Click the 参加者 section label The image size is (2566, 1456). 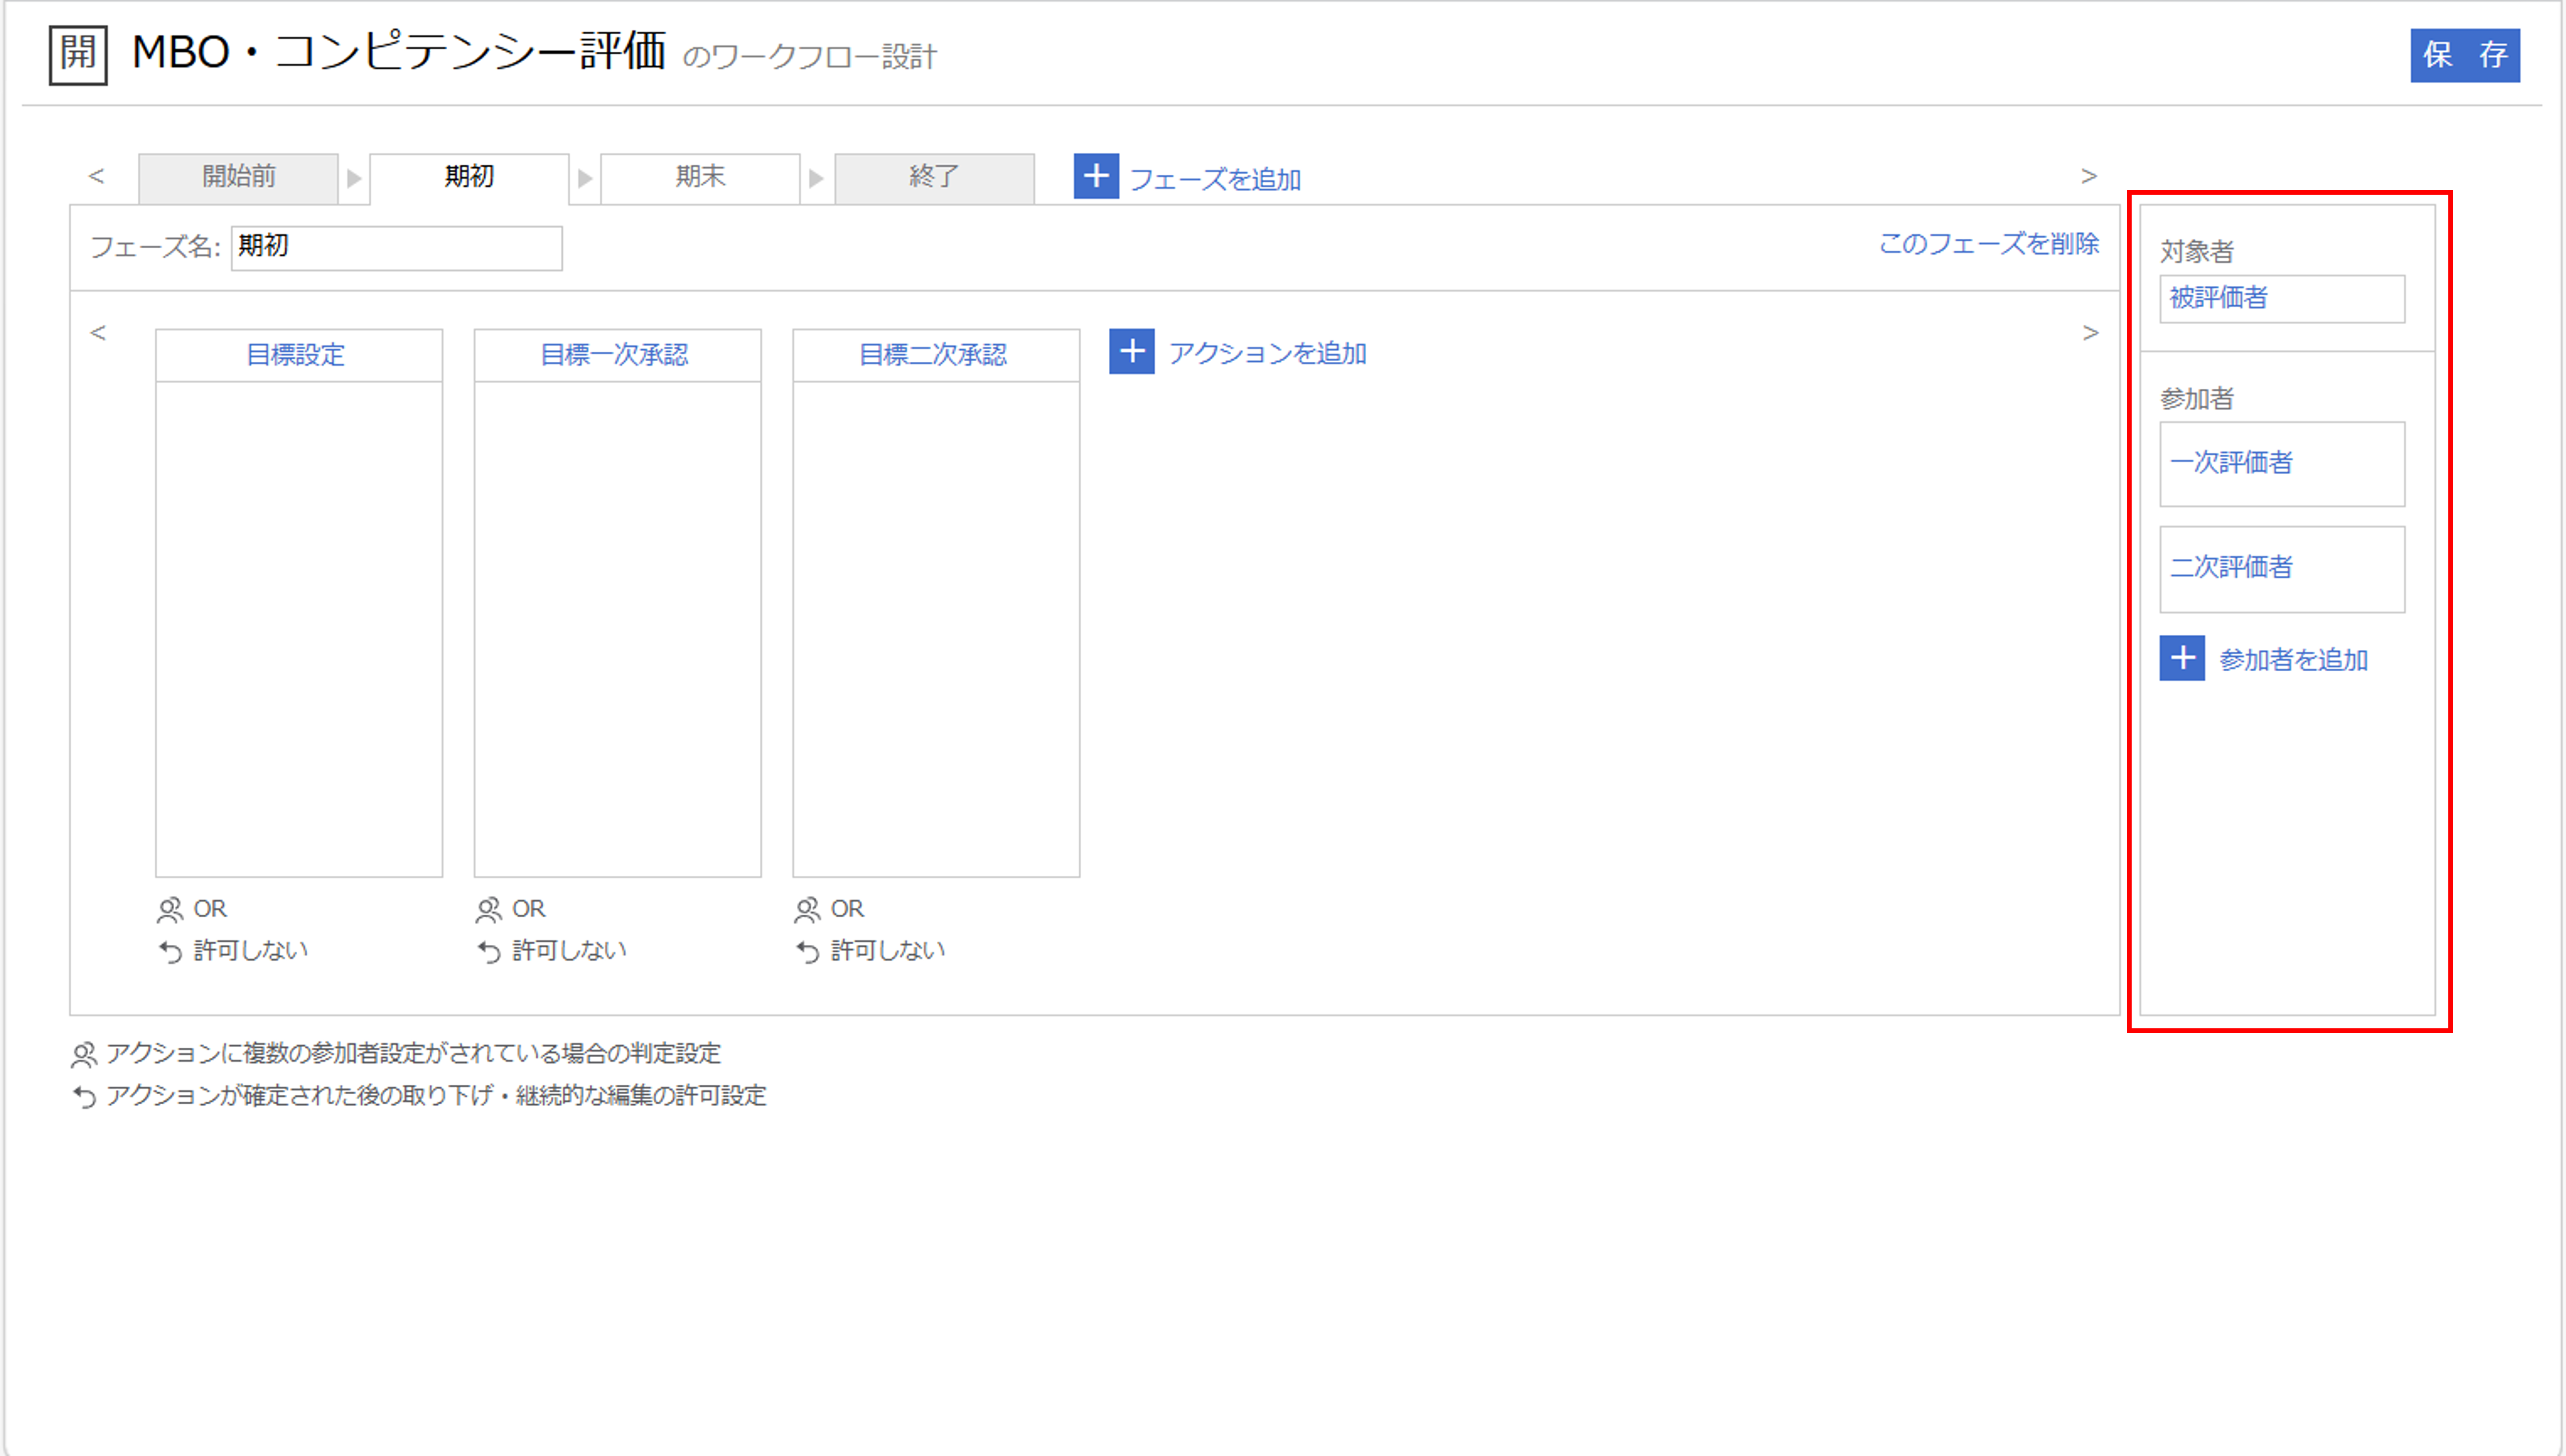click(x=2196, y=399)
